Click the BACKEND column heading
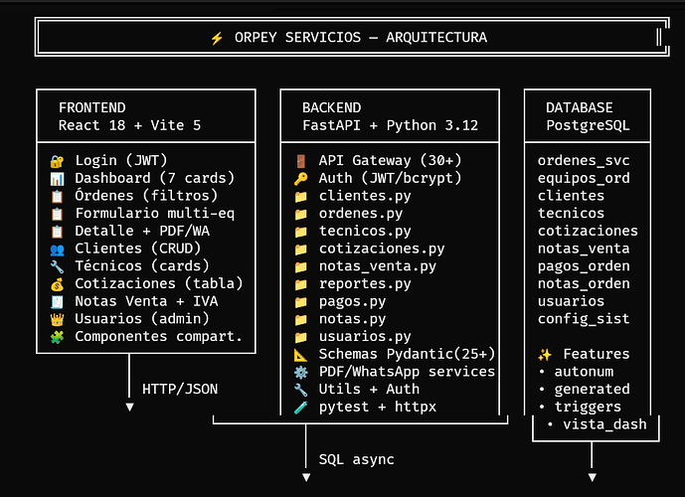The width and height of the screenshot is (685, 497). tap(332, 107)
